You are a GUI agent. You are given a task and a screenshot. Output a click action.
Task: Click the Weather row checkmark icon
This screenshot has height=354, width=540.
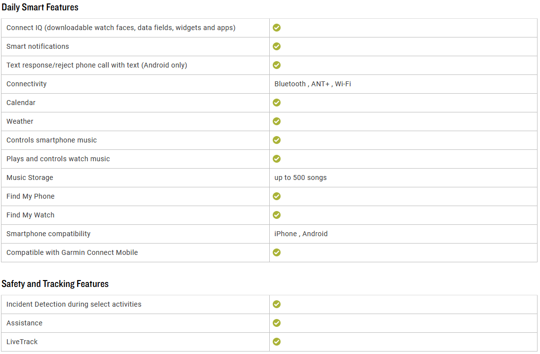(x=277, y=121)
